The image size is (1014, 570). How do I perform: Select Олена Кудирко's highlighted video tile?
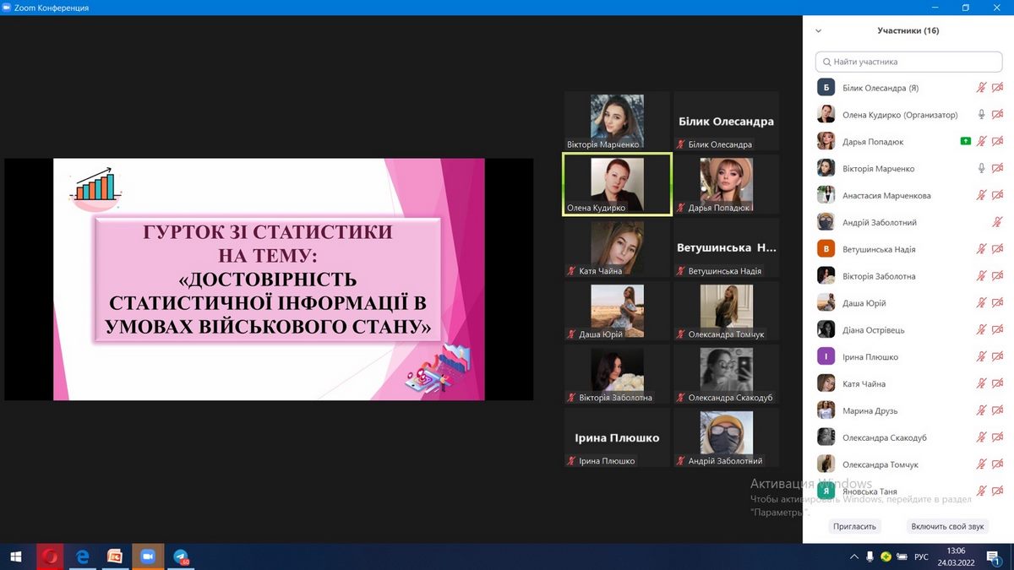click(617, 184)
